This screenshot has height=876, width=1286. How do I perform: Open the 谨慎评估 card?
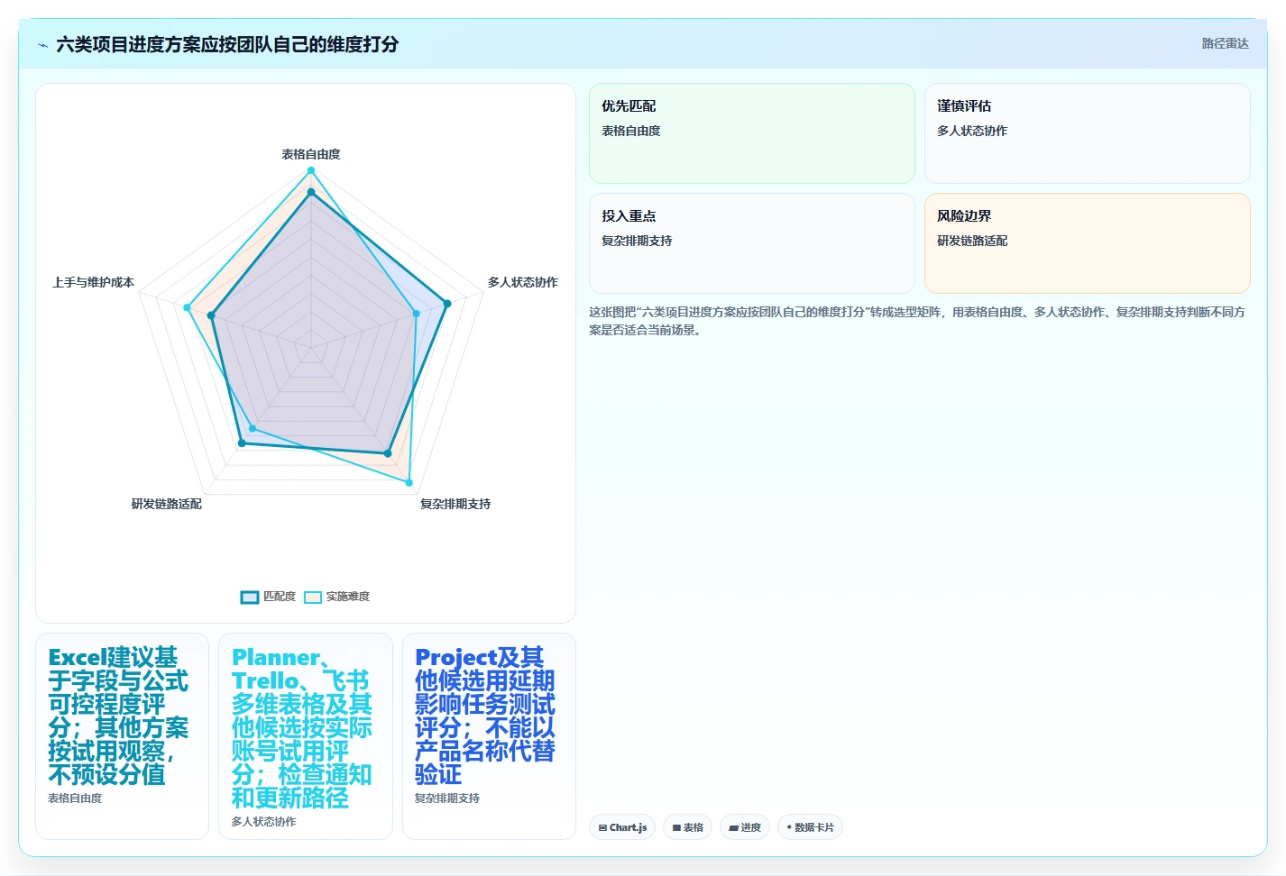(1088, 133)
